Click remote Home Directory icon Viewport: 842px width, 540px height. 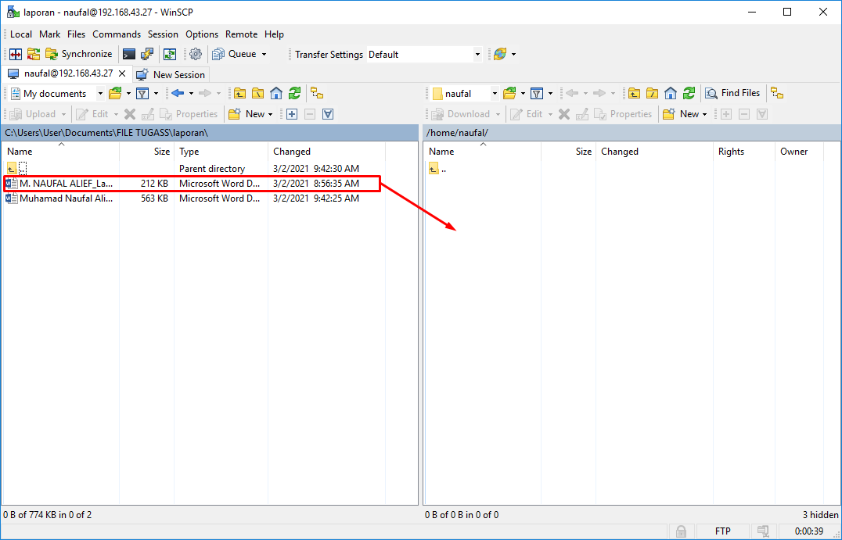point(671,93)
